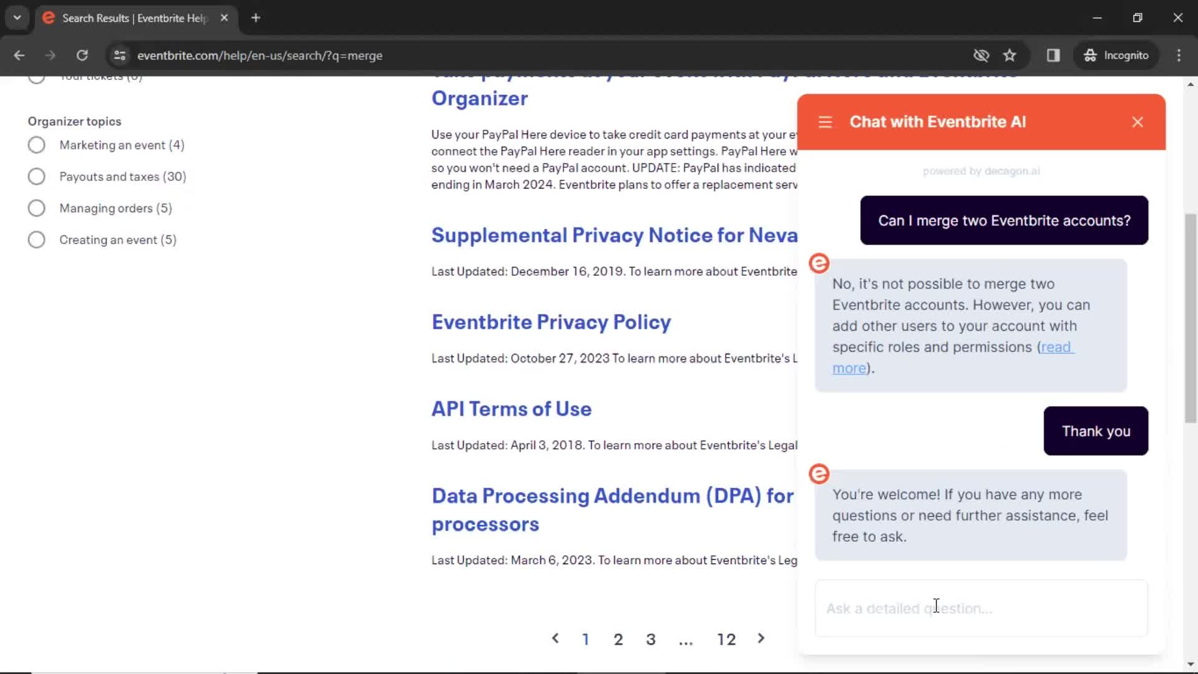Select the Creating an event filter
The image size is (1198, 674).
[x=37, y=240]
